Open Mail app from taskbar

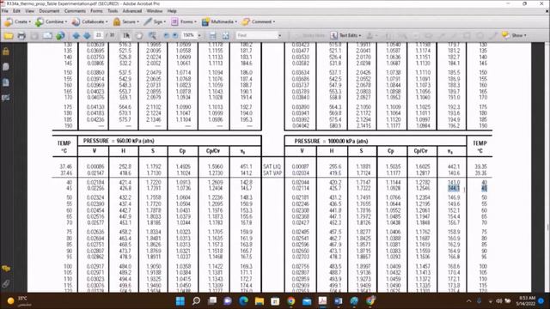click(x=307, y=301)
